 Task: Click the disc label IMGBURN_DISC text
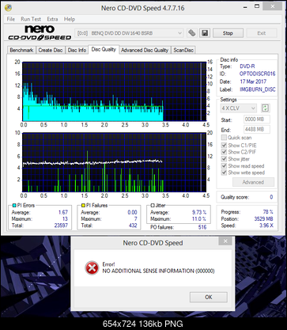[258, 89]
